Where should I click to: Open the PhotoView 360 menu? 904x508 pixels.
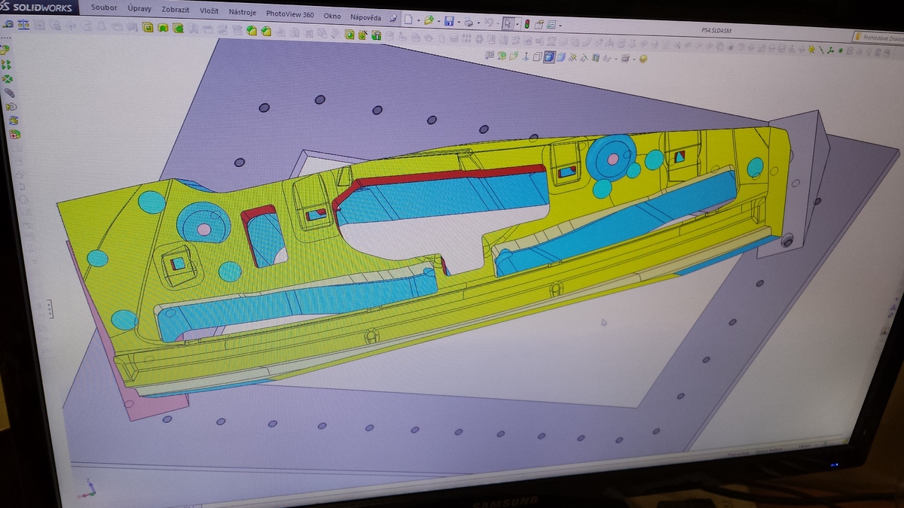tap(290, 14)
